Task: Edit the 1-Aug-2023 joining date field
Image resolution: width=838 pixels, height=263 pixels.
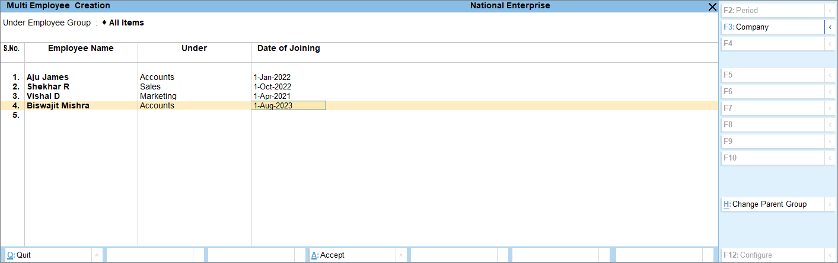Action: point(288,105)
